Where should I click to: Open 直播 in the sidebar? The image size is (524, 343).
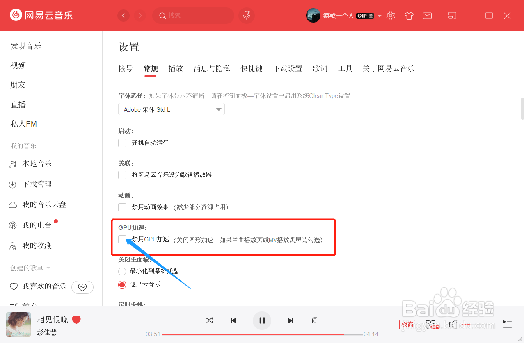pyautogui.click(x=18, y=104)
